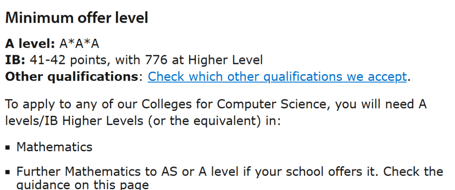Click the bullet marker before 'Further Mathematics'
Viewport: 455px width, 190px height.
(x=8, y=172)
